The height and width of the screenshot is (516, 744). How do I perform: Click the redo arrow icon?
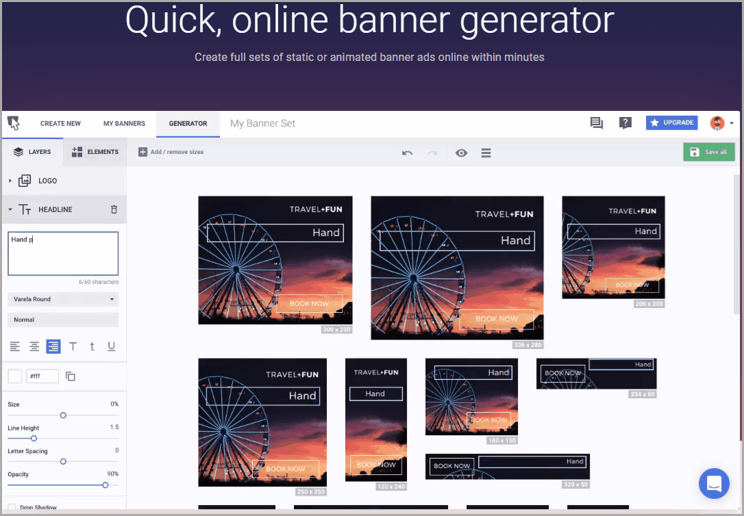click(432, 153)
